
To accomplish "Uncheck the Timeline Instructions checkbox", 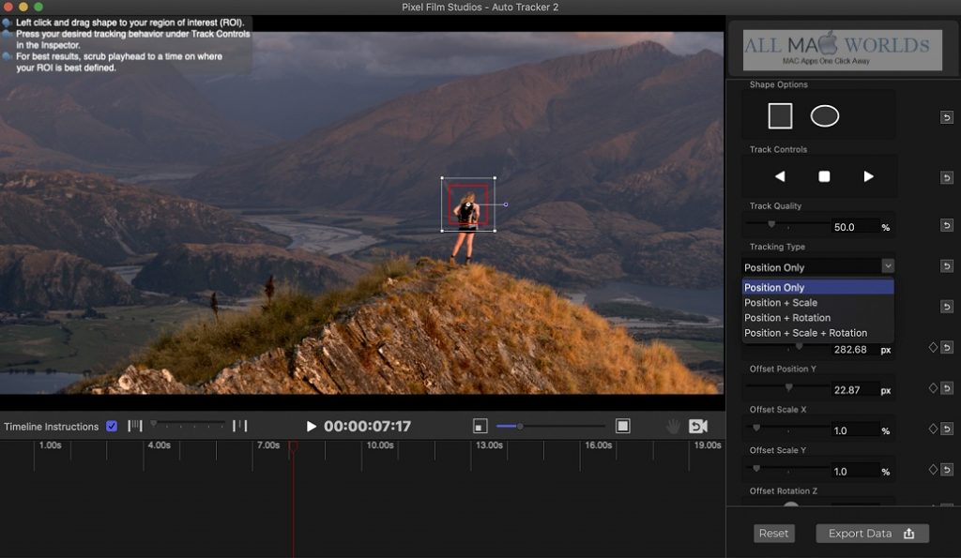I will (112, 426).
